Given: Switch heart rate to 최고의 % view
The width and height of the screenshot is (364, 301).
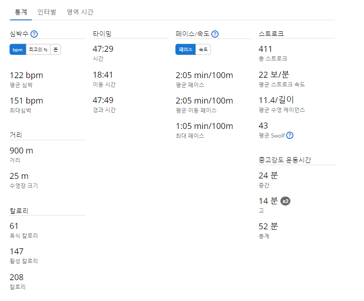Looking at the screenshot, I should tap(38, 49).
